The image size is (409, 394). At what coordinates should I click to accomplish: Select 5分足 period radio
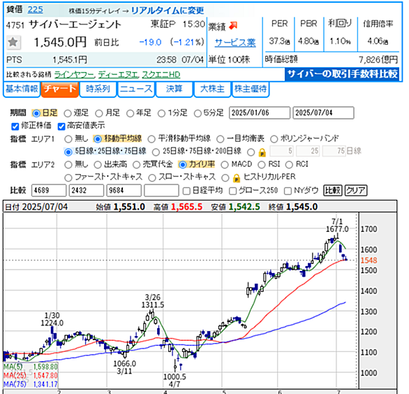point(198,113)
